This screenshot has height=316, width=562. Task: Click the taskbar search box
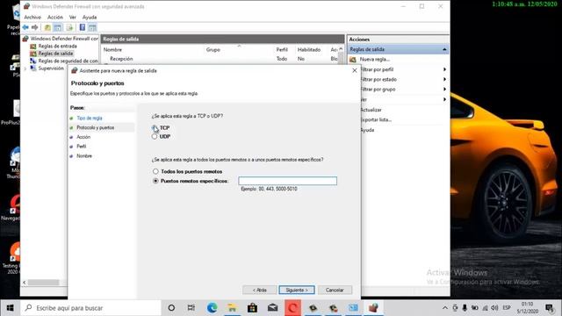point(90,308)
